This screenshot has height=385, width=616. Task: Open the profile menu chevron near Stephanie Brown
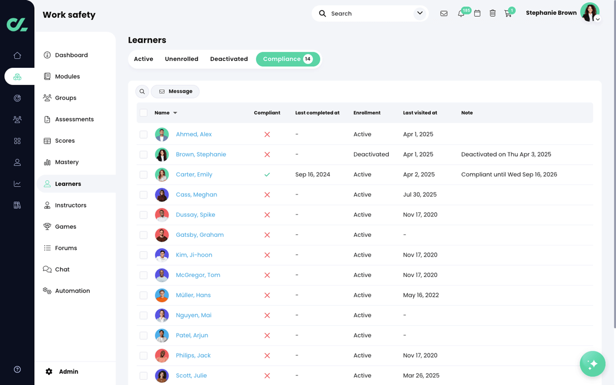click(597, 19)
